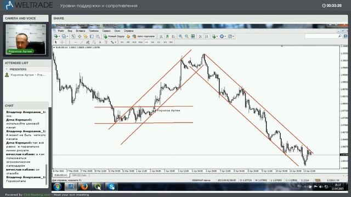Expand the Templates dropdown arrow
Viewport: 351px width, 197px height.
coord(233,37)
